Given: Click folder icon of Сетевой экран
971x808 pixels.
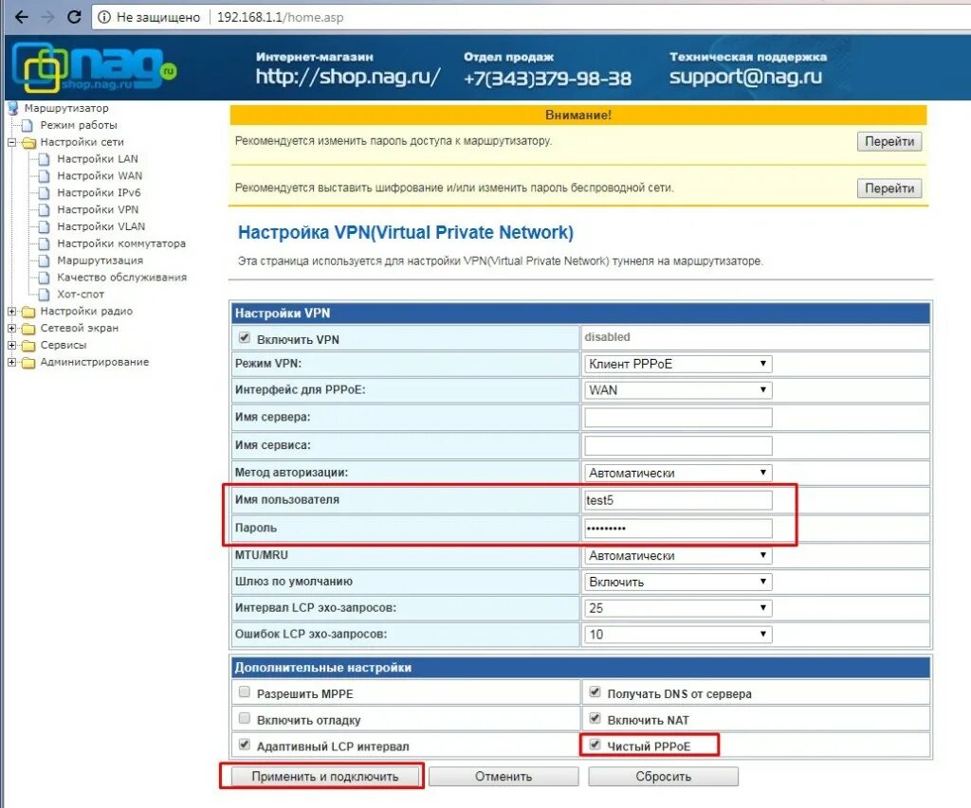Looking at the screenshot, I should point(28,329).
